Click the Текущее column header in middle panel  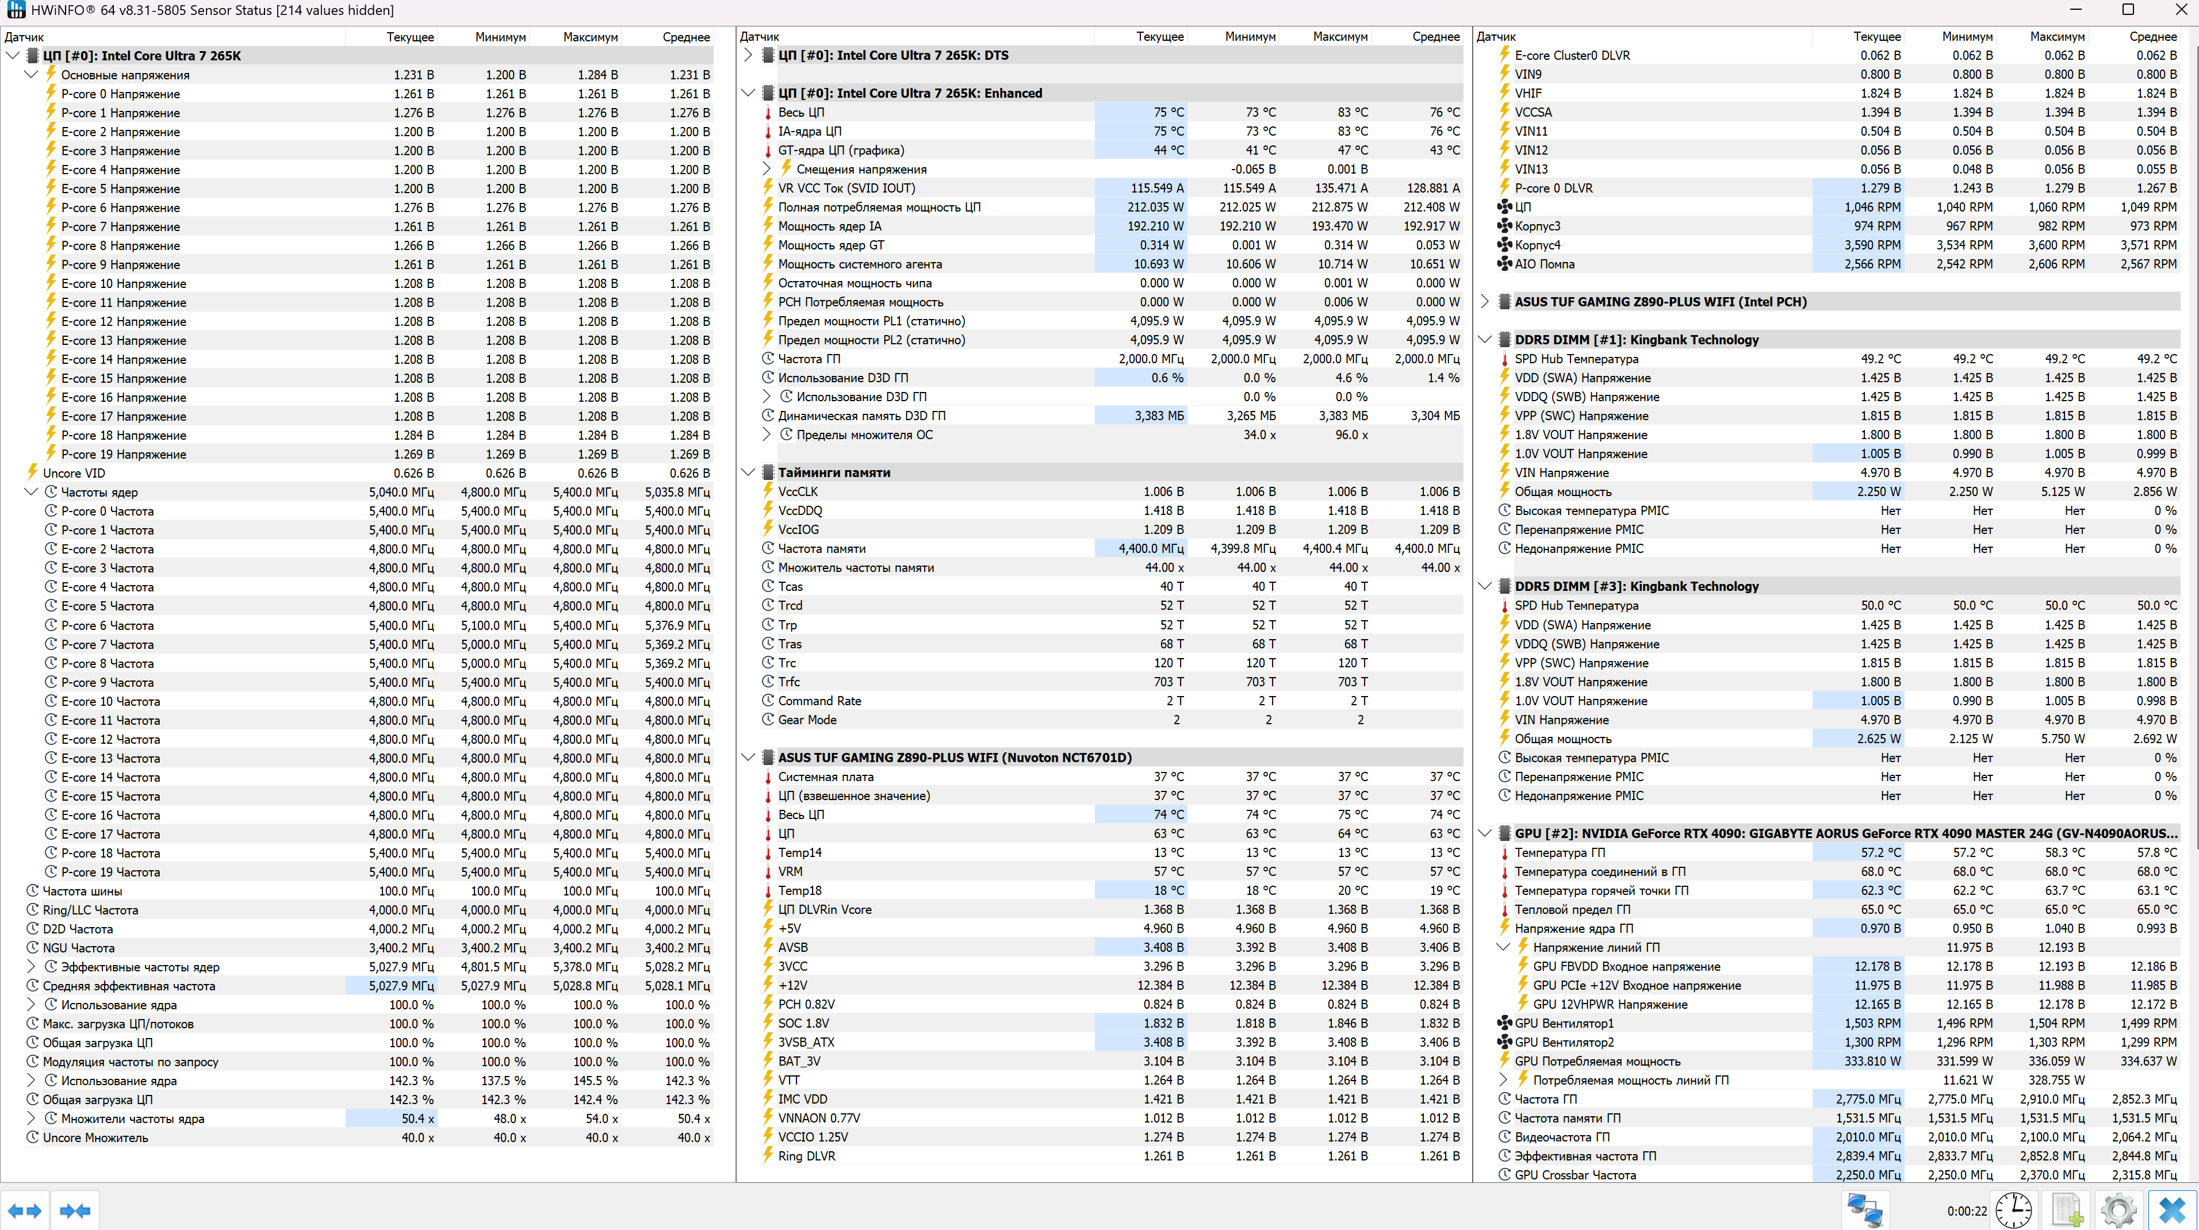point(1158,37)
